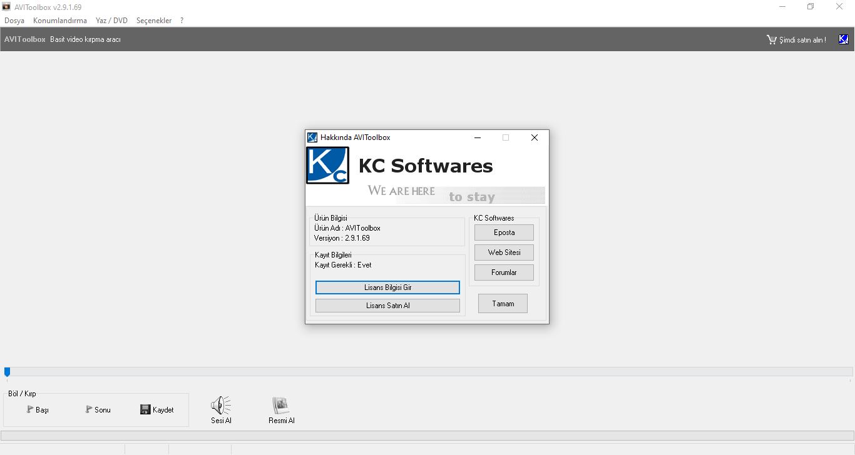Open the Seçenekler menu
Image resolution: width=855 pixels, height=455 pixels.
click(x=154, y=21)
